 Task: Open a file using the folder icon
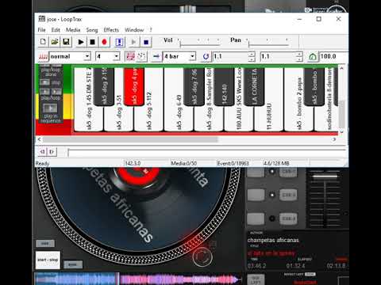click(55, 42)
